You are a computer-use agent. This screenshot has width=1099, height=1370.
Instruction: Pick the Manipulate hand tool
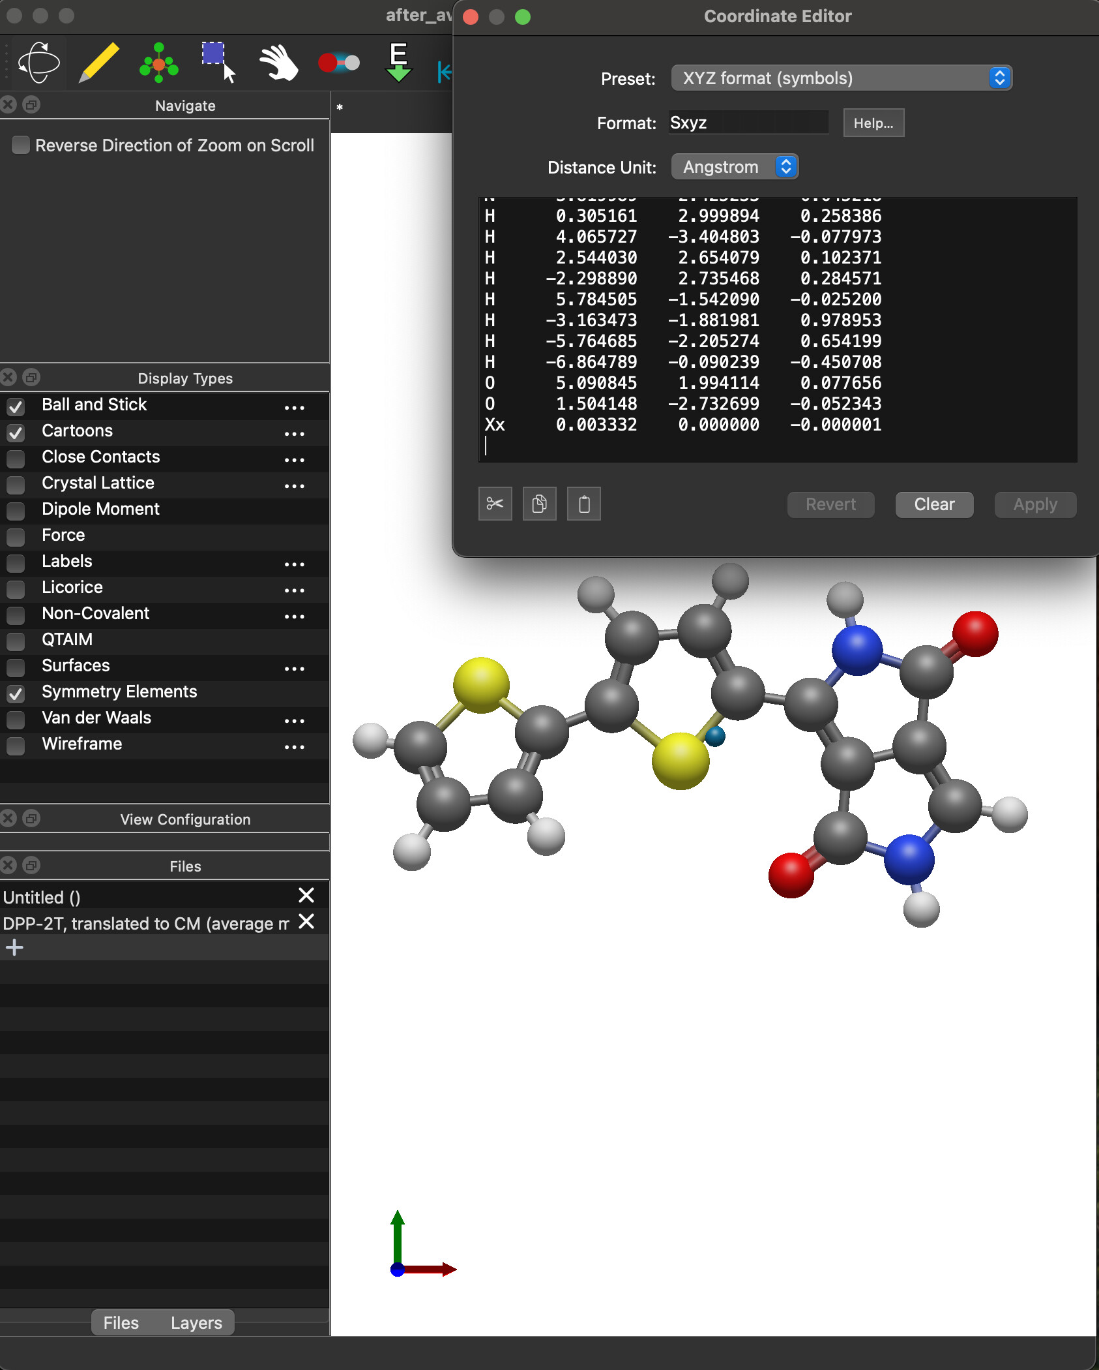coord(278,63)
